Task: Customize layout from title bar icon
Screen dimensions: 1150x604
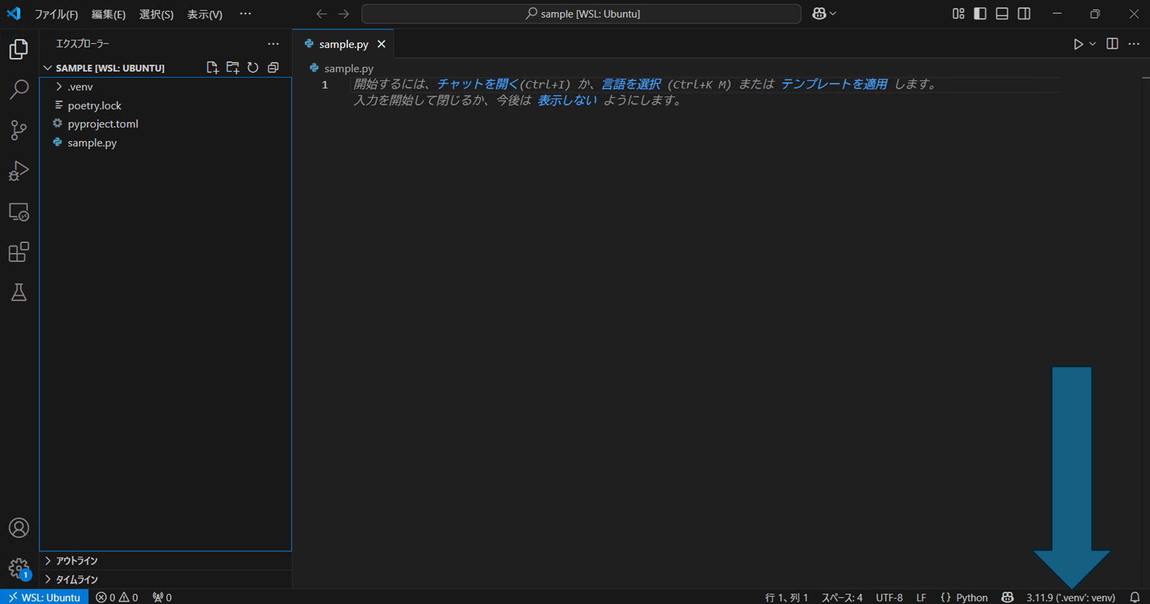Action: point(958,14)
